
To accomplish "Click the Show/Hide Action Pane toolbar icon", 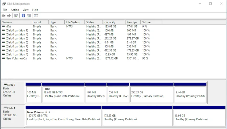I will [29, 16].
